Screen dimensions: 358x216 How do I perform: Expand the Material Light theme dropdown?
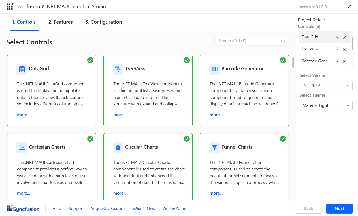[x=326, y=105]
